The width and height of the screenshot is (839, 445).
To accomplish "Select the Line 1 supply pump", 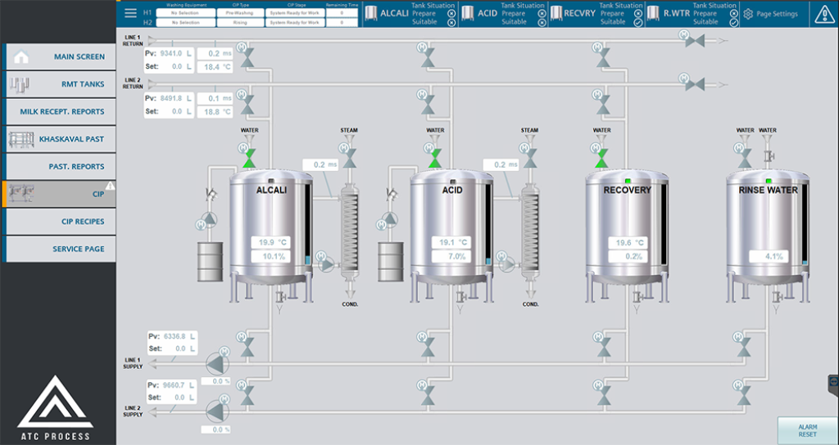I will pyautogui.click(x=216, y=363).
